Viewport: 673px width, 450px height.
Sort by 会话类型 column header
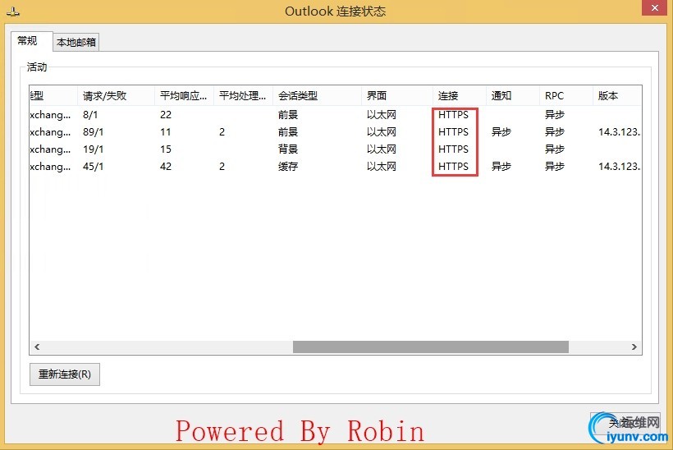[317, 96]
